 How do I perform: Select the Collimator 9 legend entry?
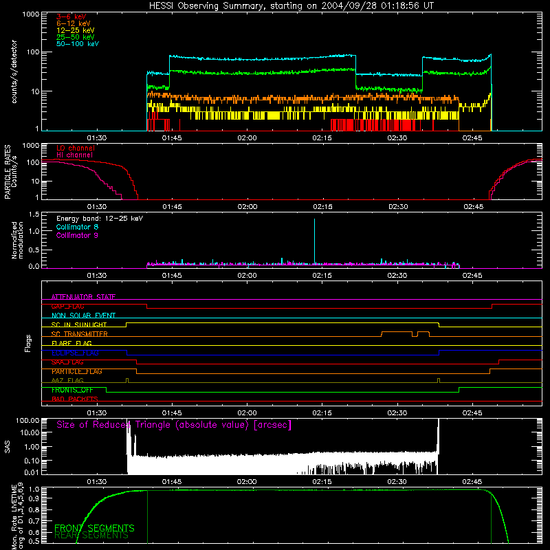click(77, 235)
